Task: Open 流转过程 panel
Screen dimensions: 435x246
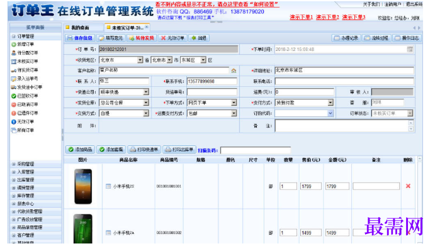Action: pos(376,38)
